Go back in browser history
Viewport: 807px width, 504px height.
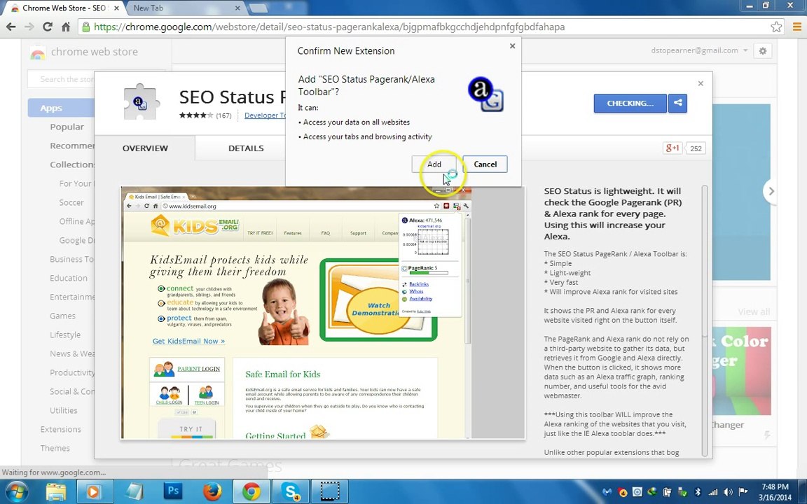(x=11, y=27)
